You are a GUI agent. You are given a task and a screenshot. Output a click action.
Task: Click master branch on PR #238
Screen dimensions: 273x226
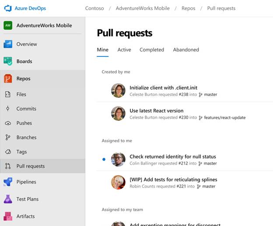[x=210, y=95]
